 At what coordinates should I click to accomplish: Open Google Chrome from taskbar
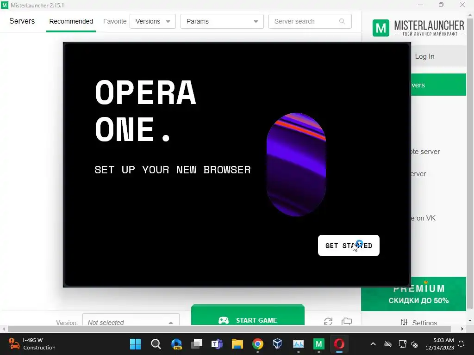point(257,344)
